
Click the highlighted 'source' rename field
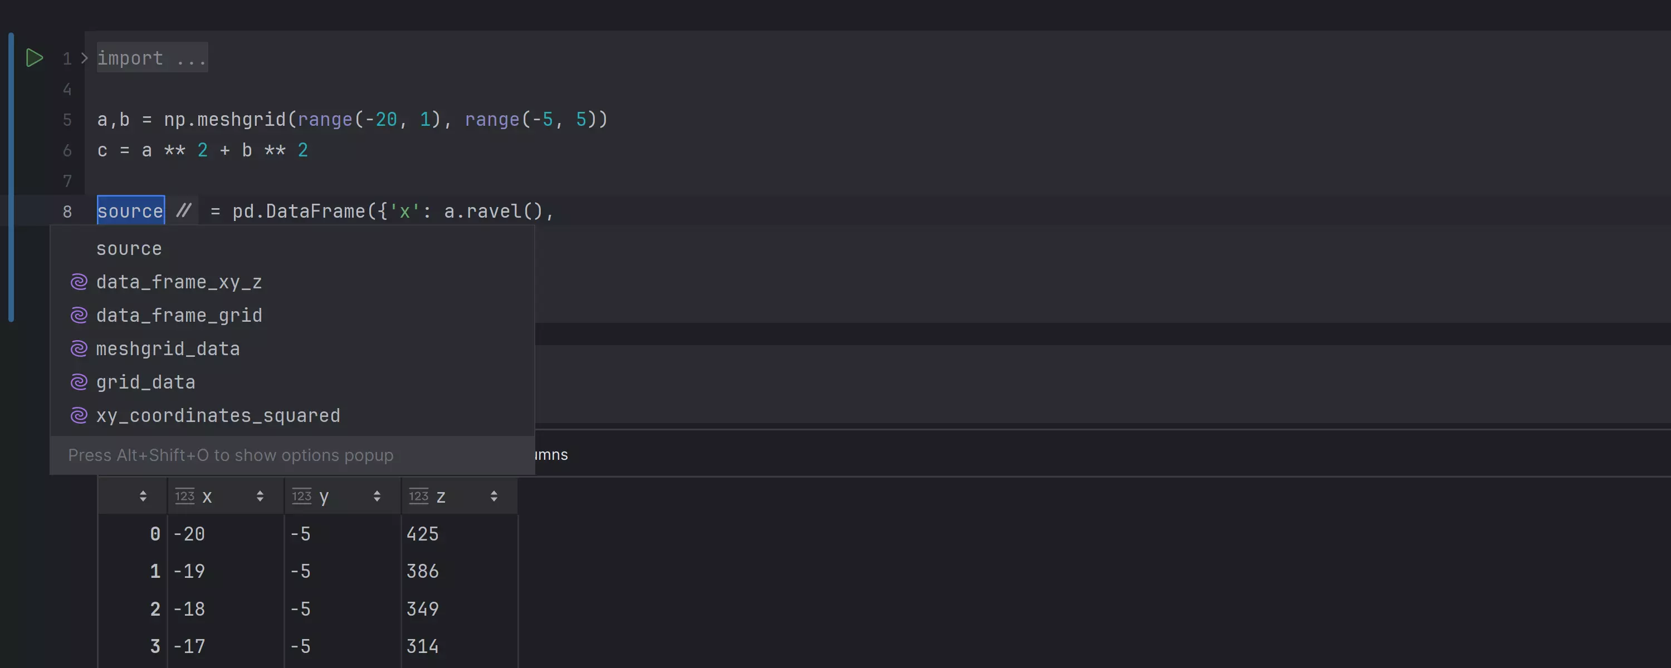tap(130, 211)
